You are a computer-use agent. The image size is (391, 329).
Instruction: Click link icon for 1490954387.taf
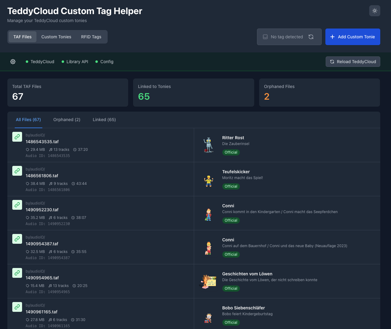[17, 239]
